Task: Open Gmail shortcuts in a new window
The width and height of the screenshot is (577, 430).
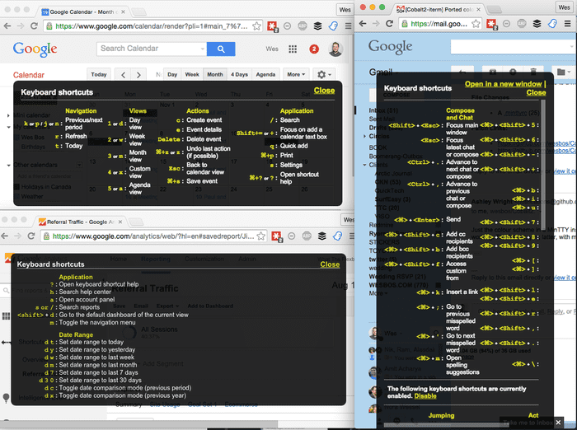Action: 503,84
